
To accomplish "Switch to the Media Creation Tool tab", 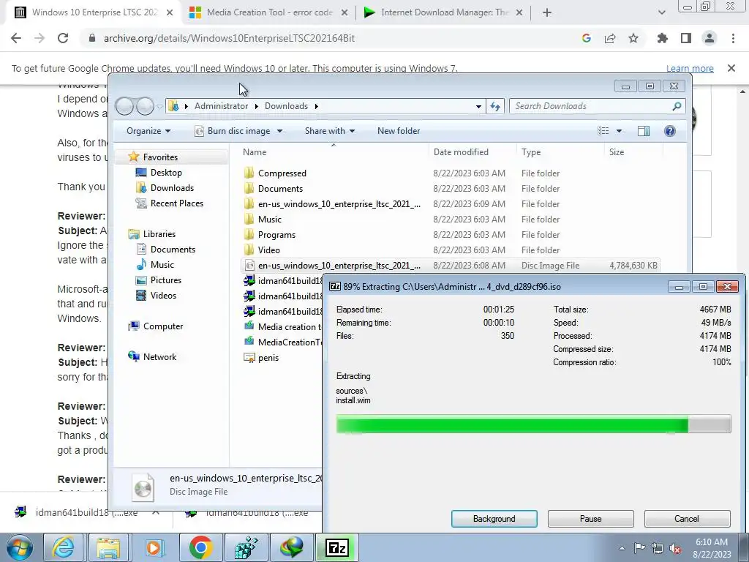I will coord(269,13).
